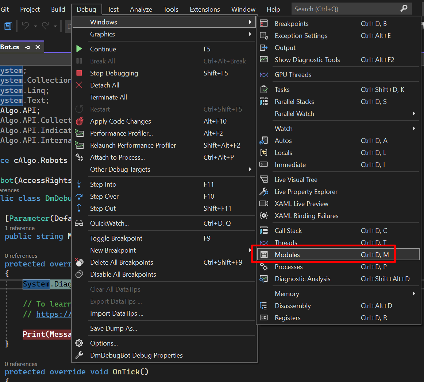Viewport: 424px width, 382px height.
Task: Click the Registers icon
Action: 264,317
